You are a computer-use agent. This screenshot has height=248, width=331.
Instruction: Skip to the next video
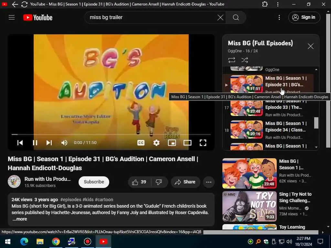point(49,143)
